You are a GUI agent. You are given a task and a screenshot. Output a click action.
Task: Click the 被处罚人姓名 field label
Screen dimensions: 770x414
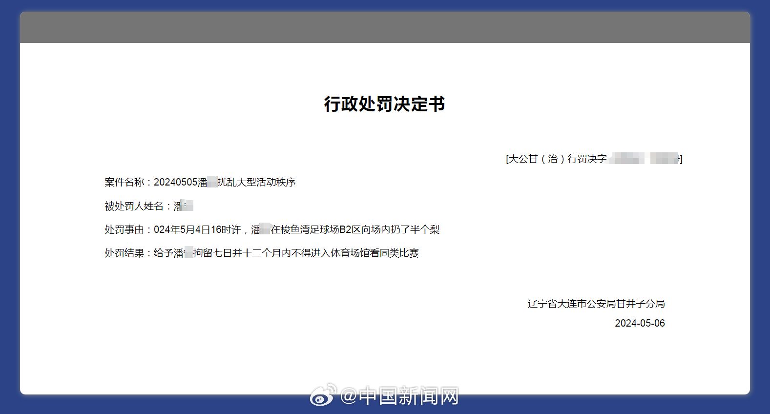[x=134, y=206]
